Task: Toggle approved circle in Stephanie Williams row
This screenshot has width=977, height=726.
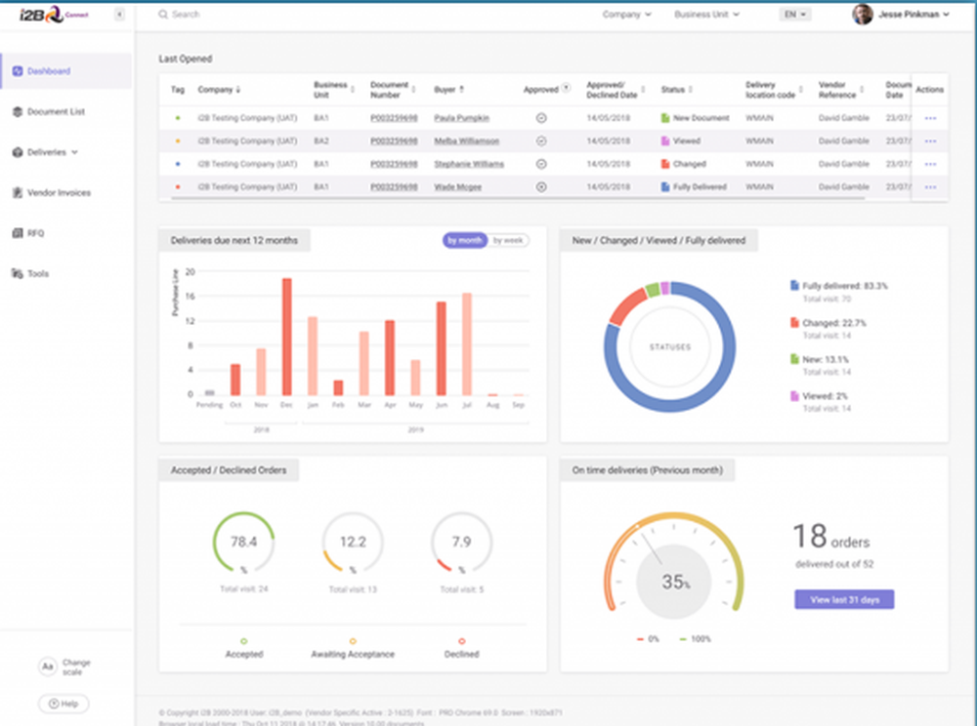Action: pos(541,164)
